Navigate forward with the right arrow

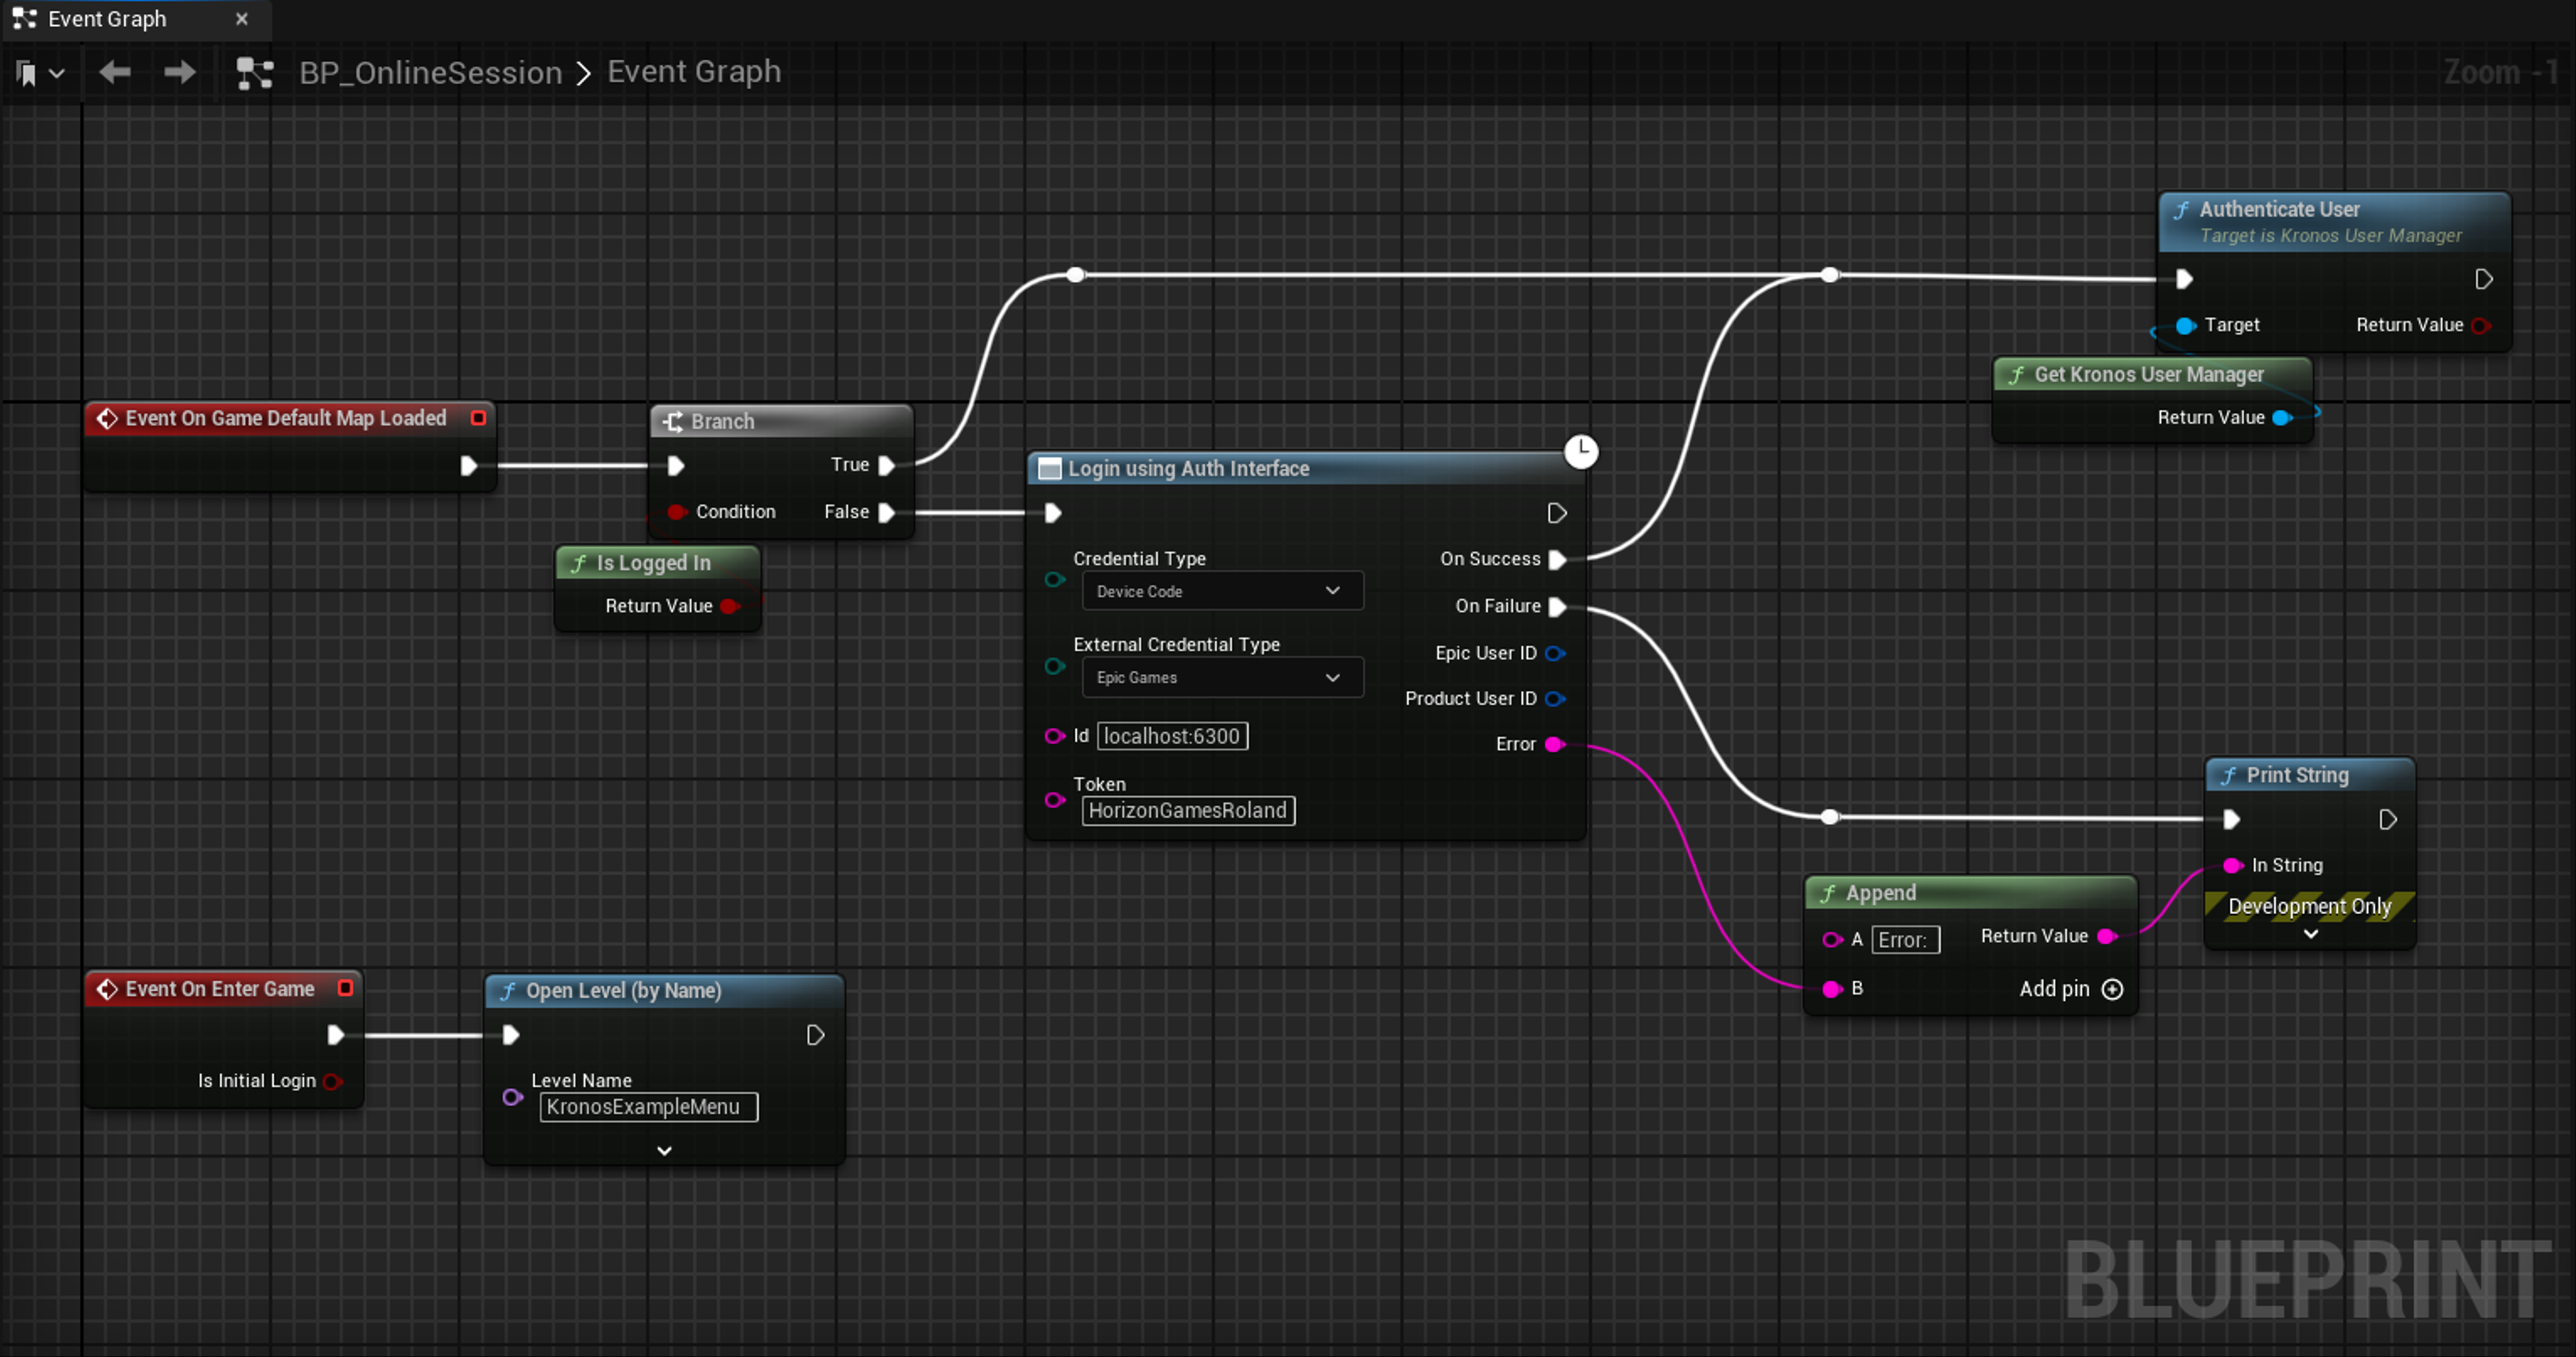(180, 72)
